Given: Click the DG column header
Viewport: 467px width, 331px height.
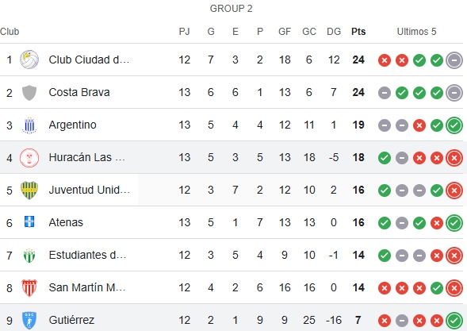Looking at the screenshot, I should click(334, 31).
